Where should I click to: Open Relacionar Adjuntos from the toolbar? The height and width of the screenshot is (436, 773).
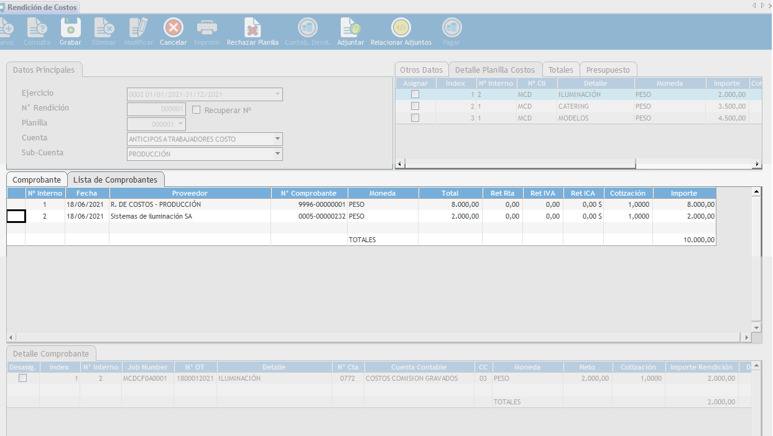400,28
